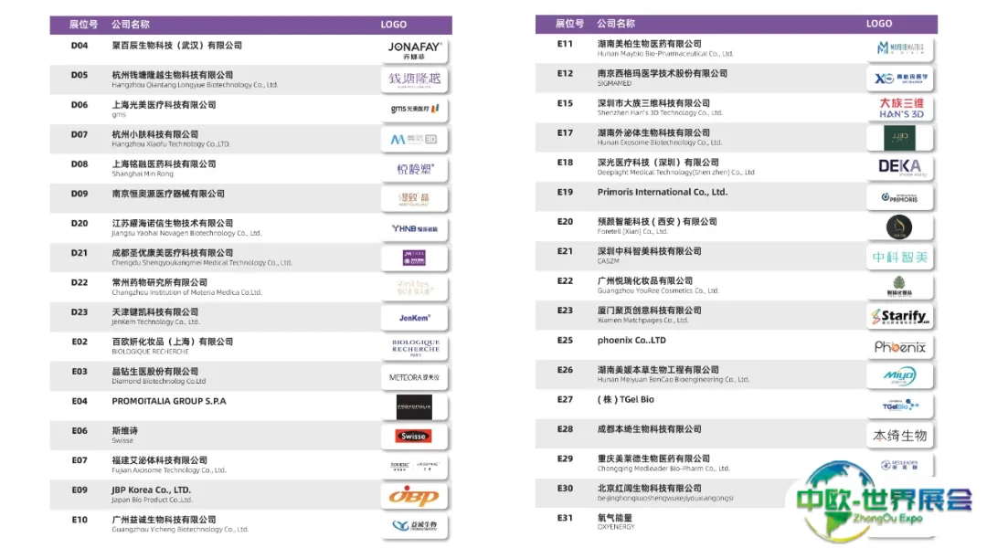
Task: Click the JenKem logo
Action: [x=414, y=318]
